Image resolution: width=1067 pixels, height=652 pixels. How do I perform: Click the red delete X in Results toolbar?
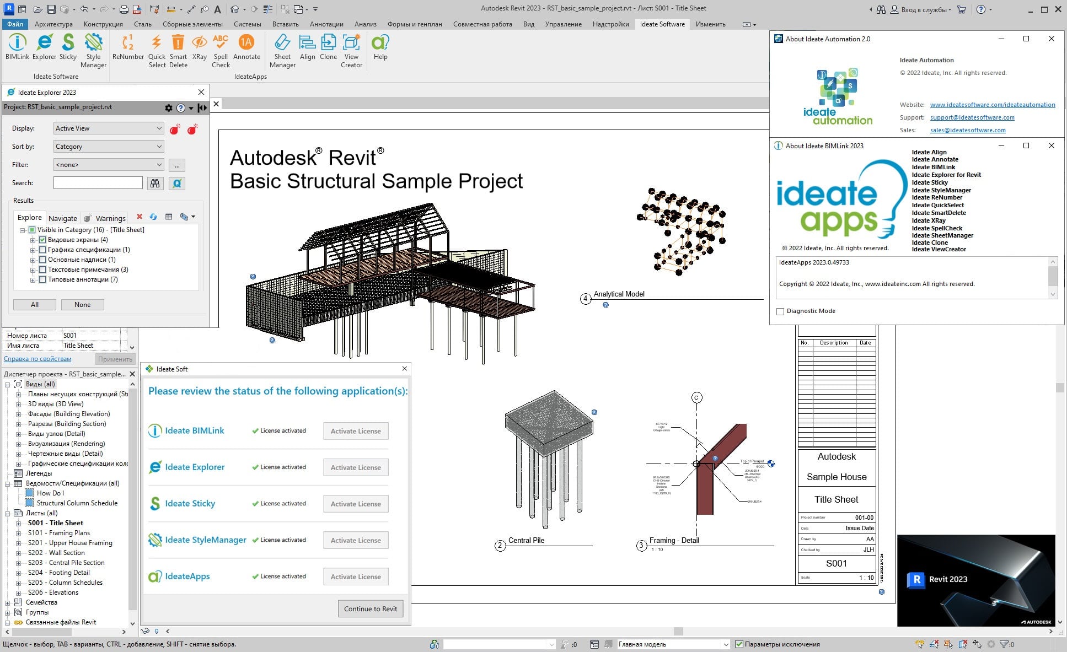pyautogui.click(x=140, y=217)
